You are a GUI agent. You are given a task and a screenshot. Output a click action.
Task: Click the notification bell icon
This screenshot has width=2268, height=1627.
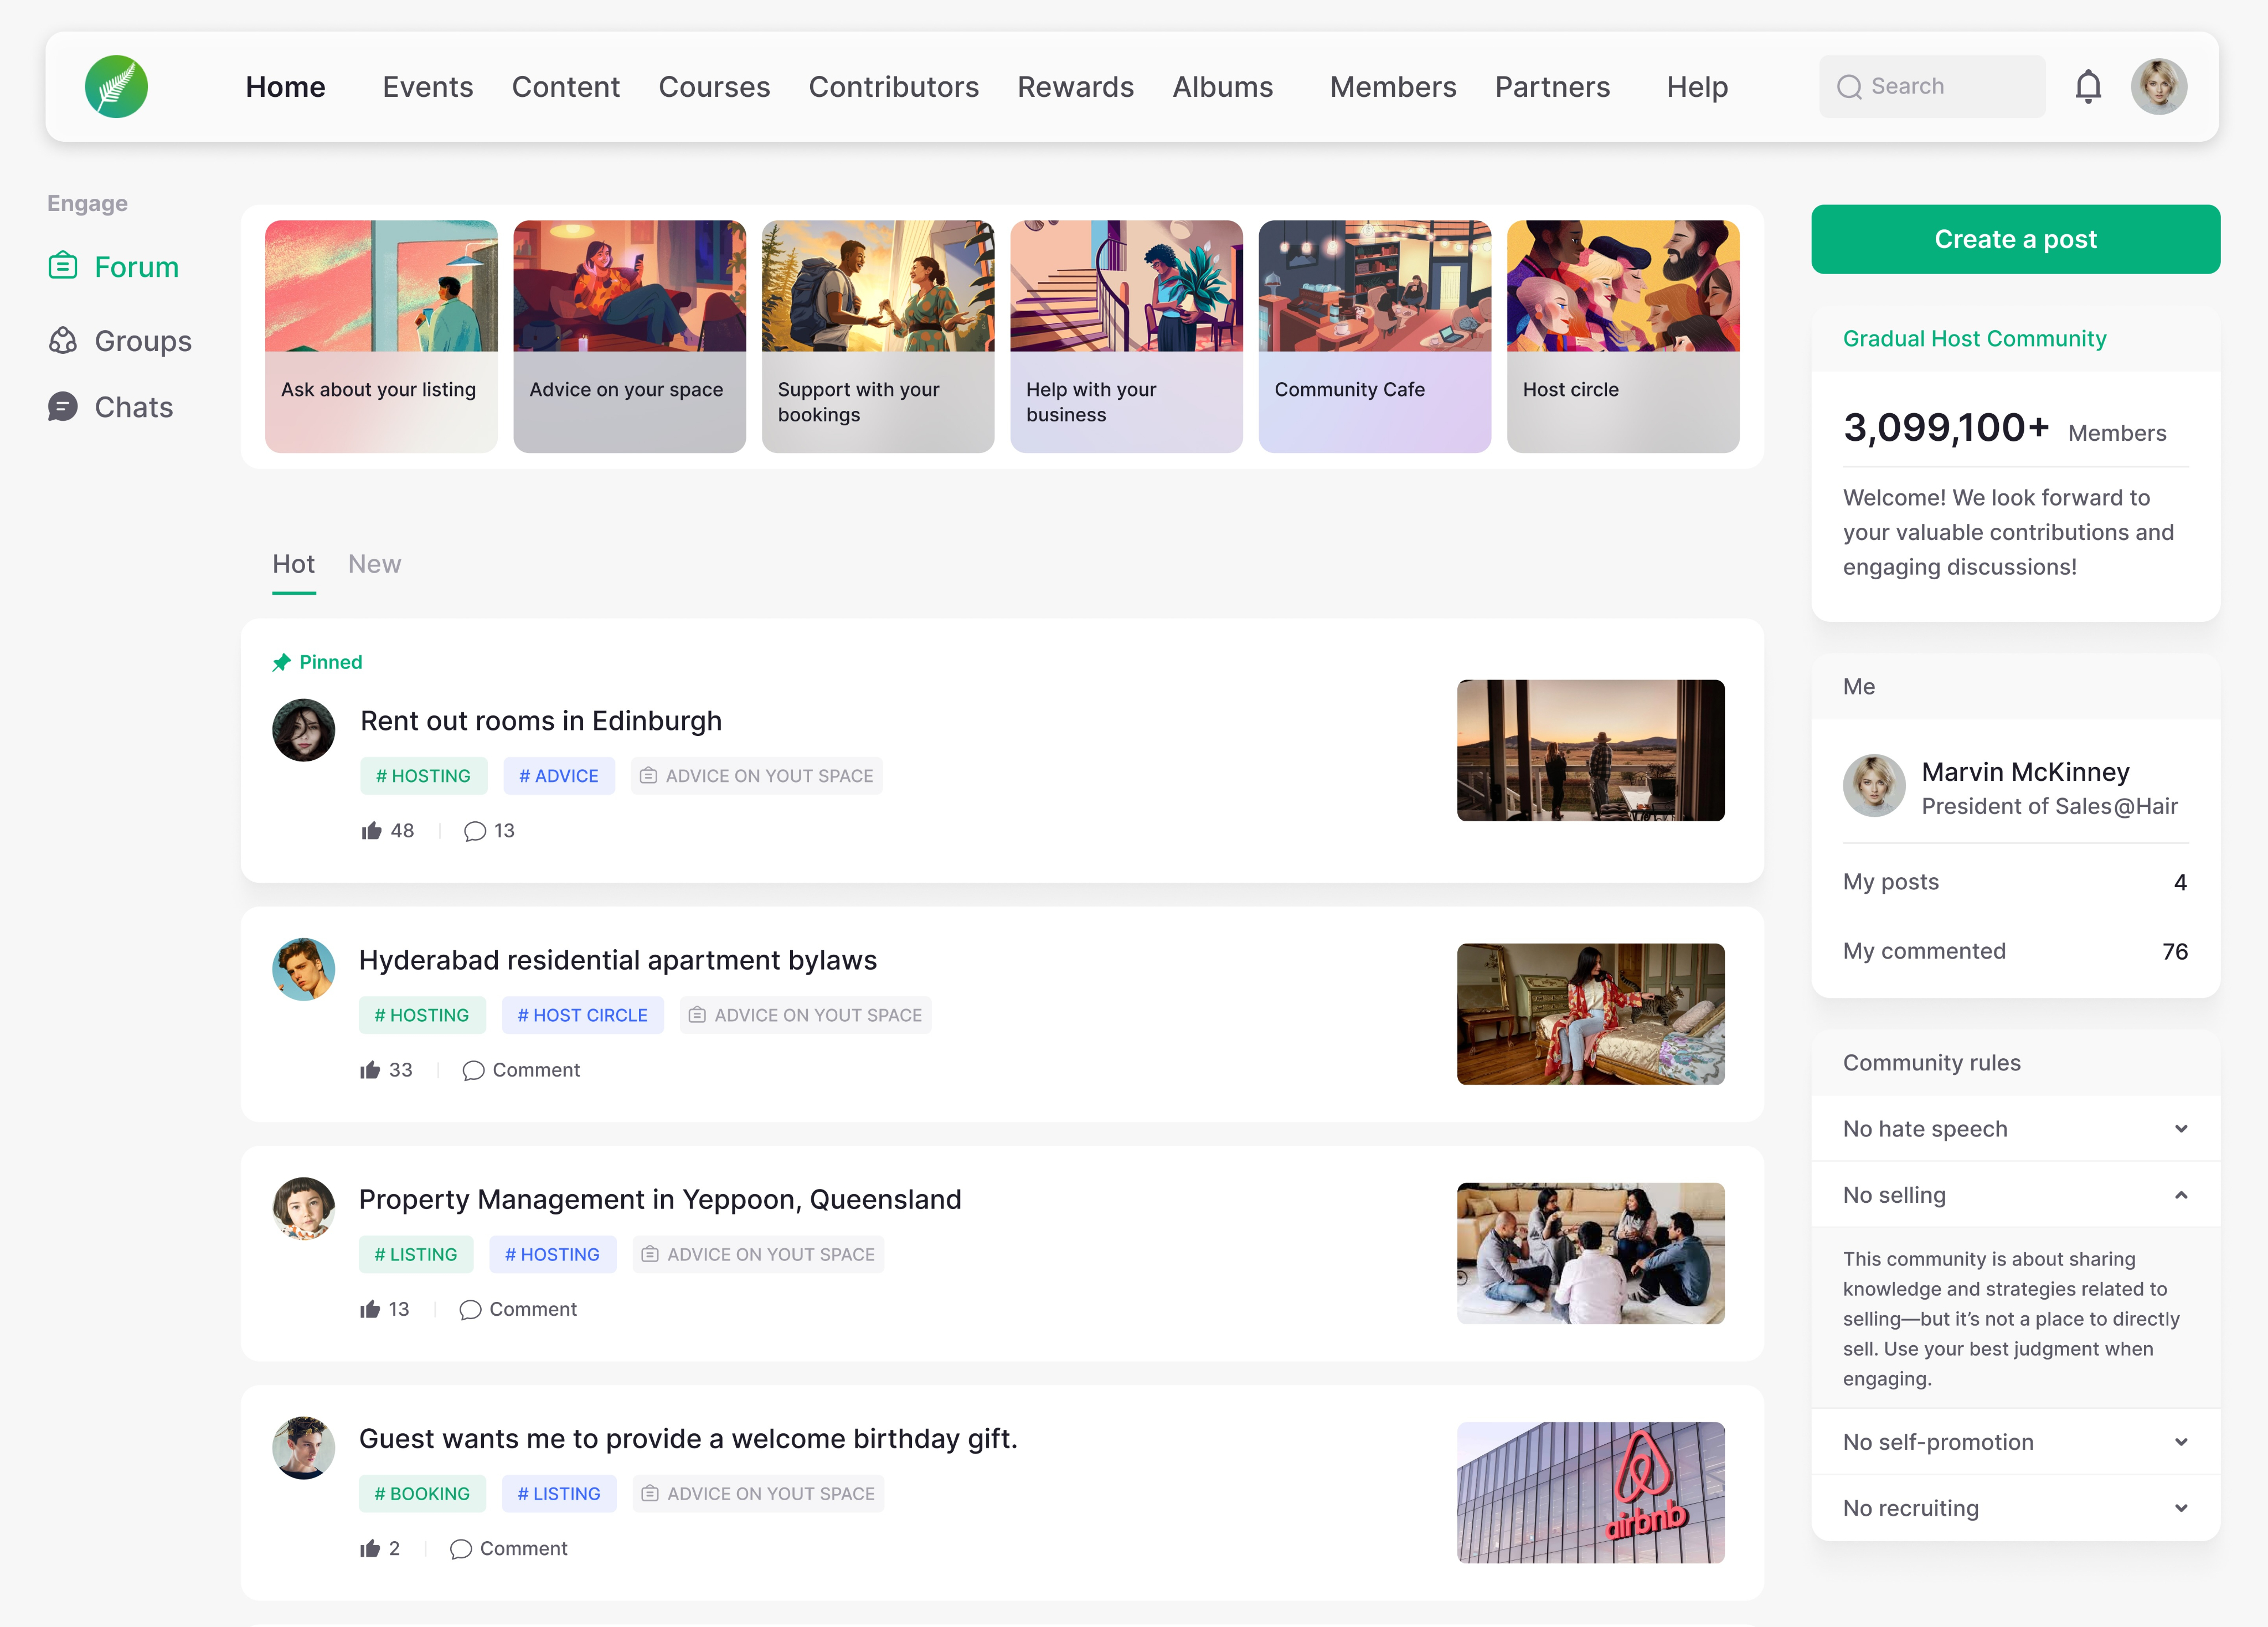2087,87
